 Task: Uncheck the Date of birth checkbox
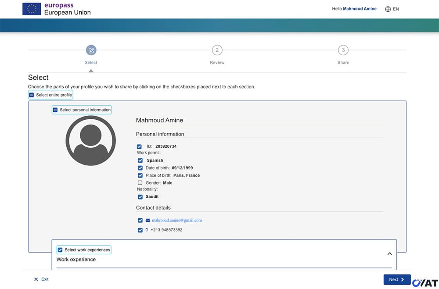(x=140, y=168)
